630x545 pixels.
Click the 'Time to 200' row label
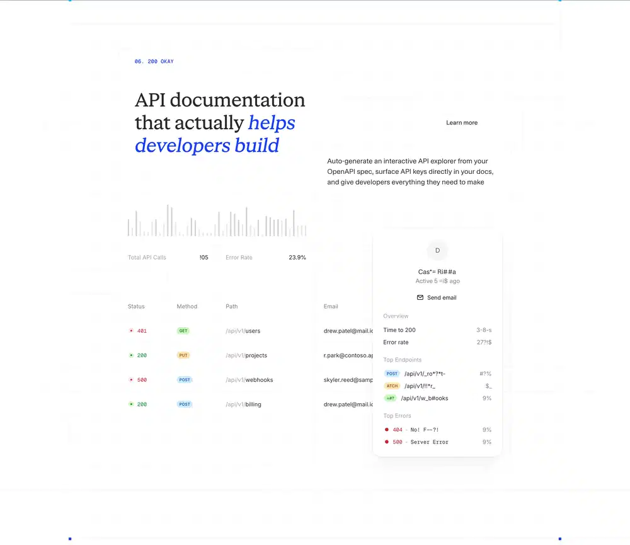399,330
